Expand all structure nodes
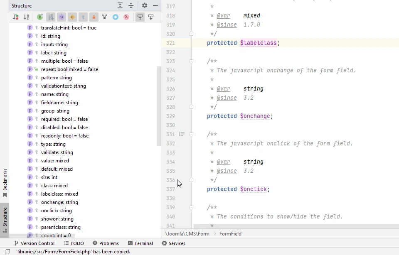Viewport: 399px width, 255px height. point(120,5)
